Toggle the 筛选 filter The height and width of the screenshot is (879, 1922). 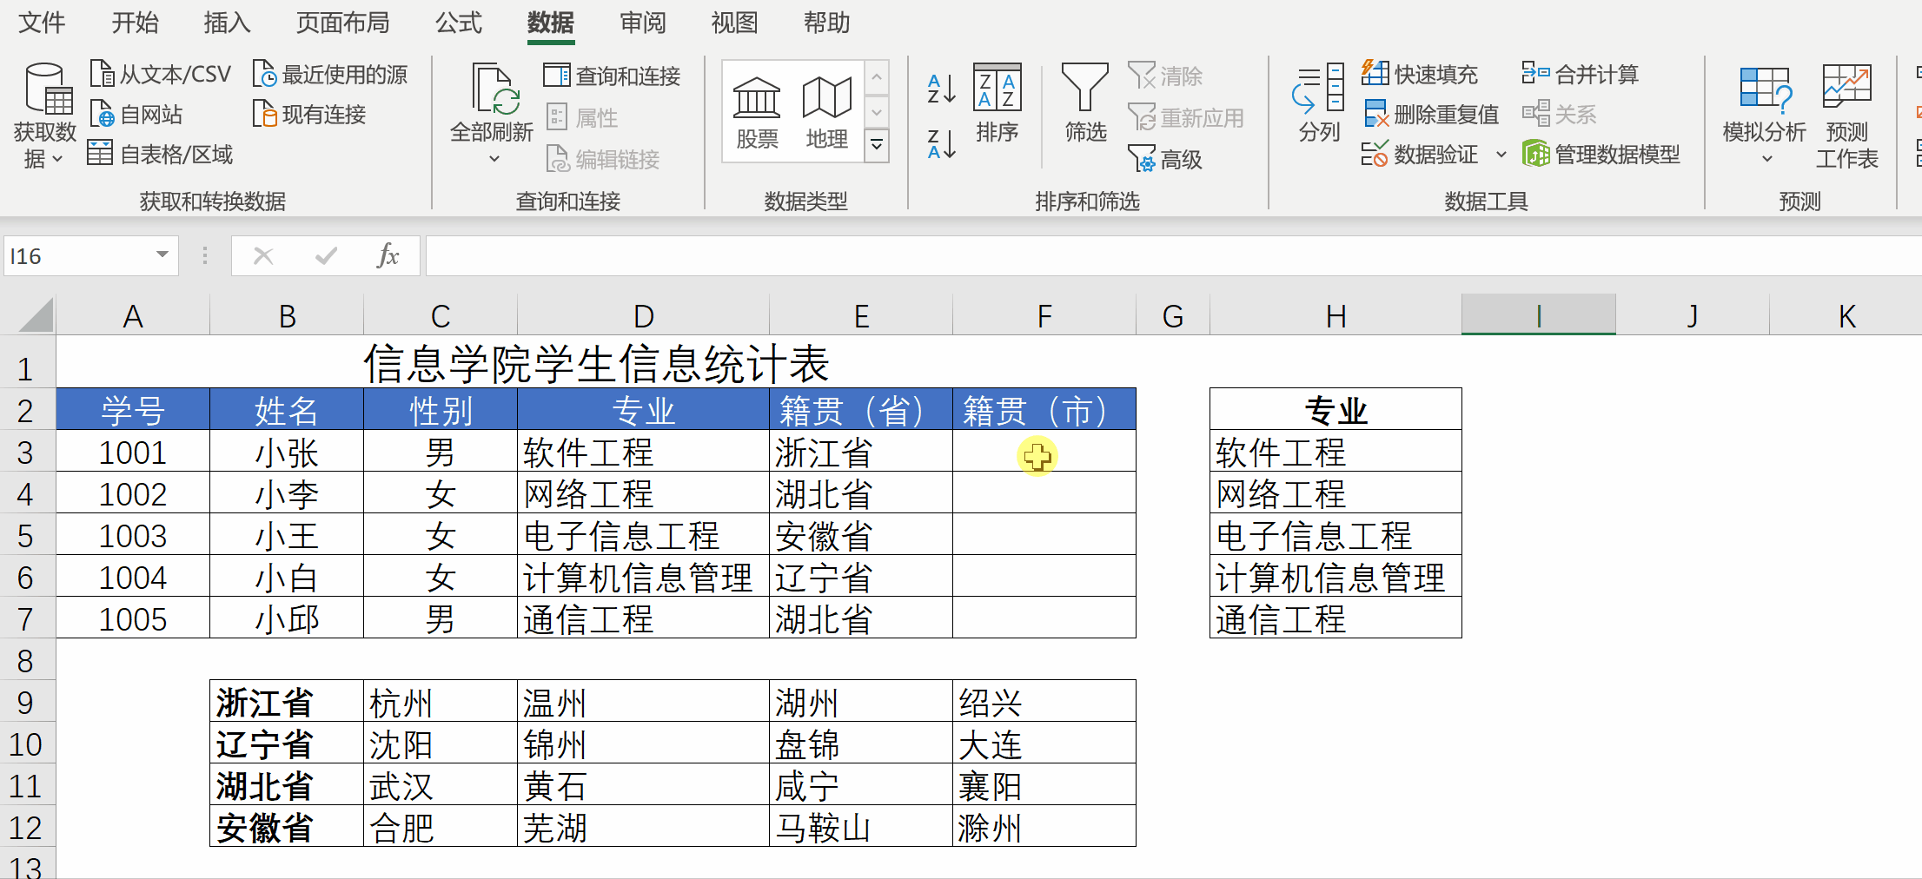(1085, 103)
